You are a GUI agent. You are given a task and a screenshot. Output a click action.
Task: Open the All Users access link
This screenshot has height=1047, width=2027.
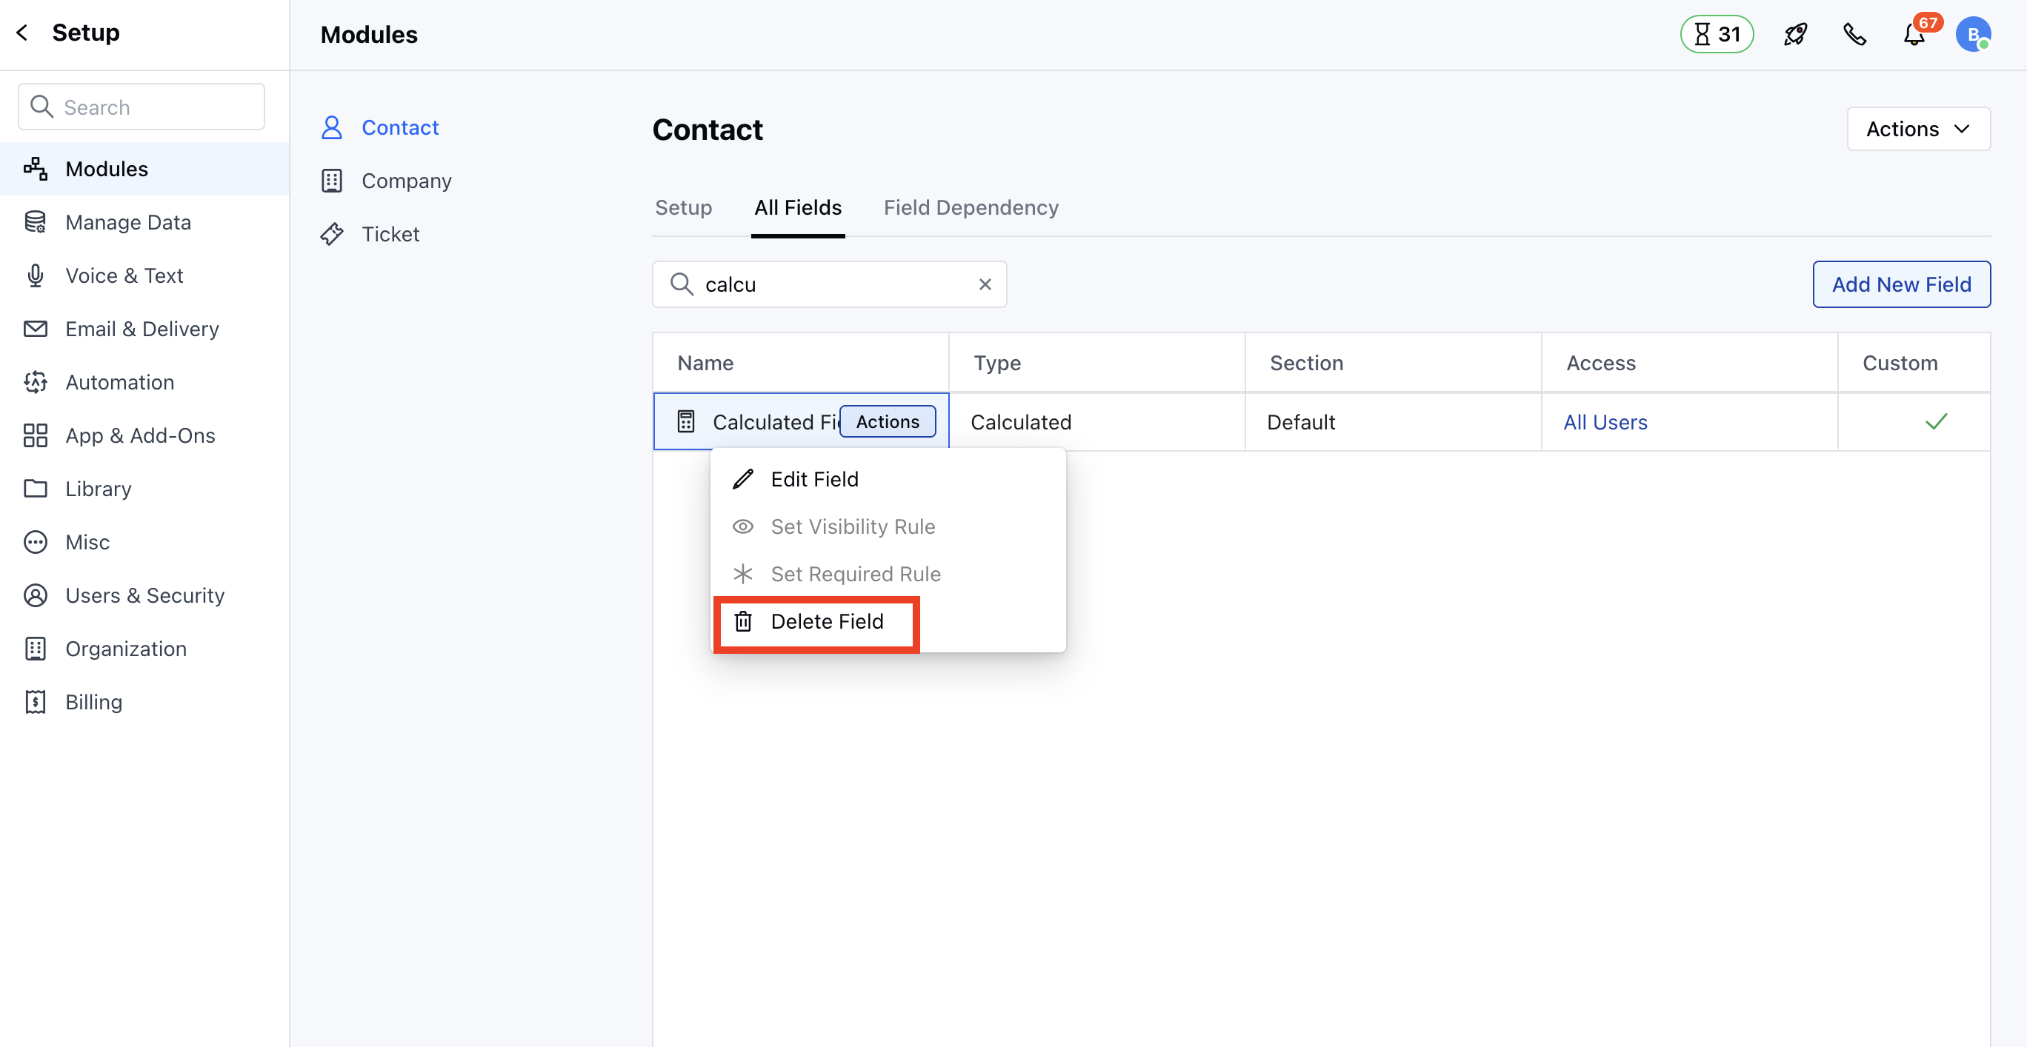pos(1605,422)
